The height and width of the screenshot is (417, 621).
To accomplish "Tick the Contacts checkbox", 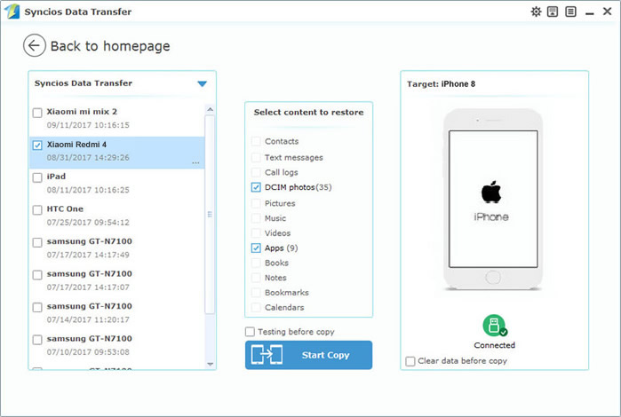I will [x=256, y=141].
